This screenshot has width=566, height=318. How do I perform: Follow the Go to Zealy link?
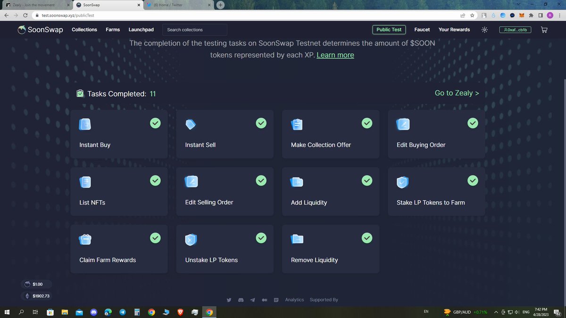pyautogui.click(x=457, y=93)
